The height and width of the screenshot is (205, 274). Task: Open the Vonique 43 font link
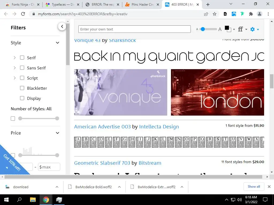click(87, 41)
